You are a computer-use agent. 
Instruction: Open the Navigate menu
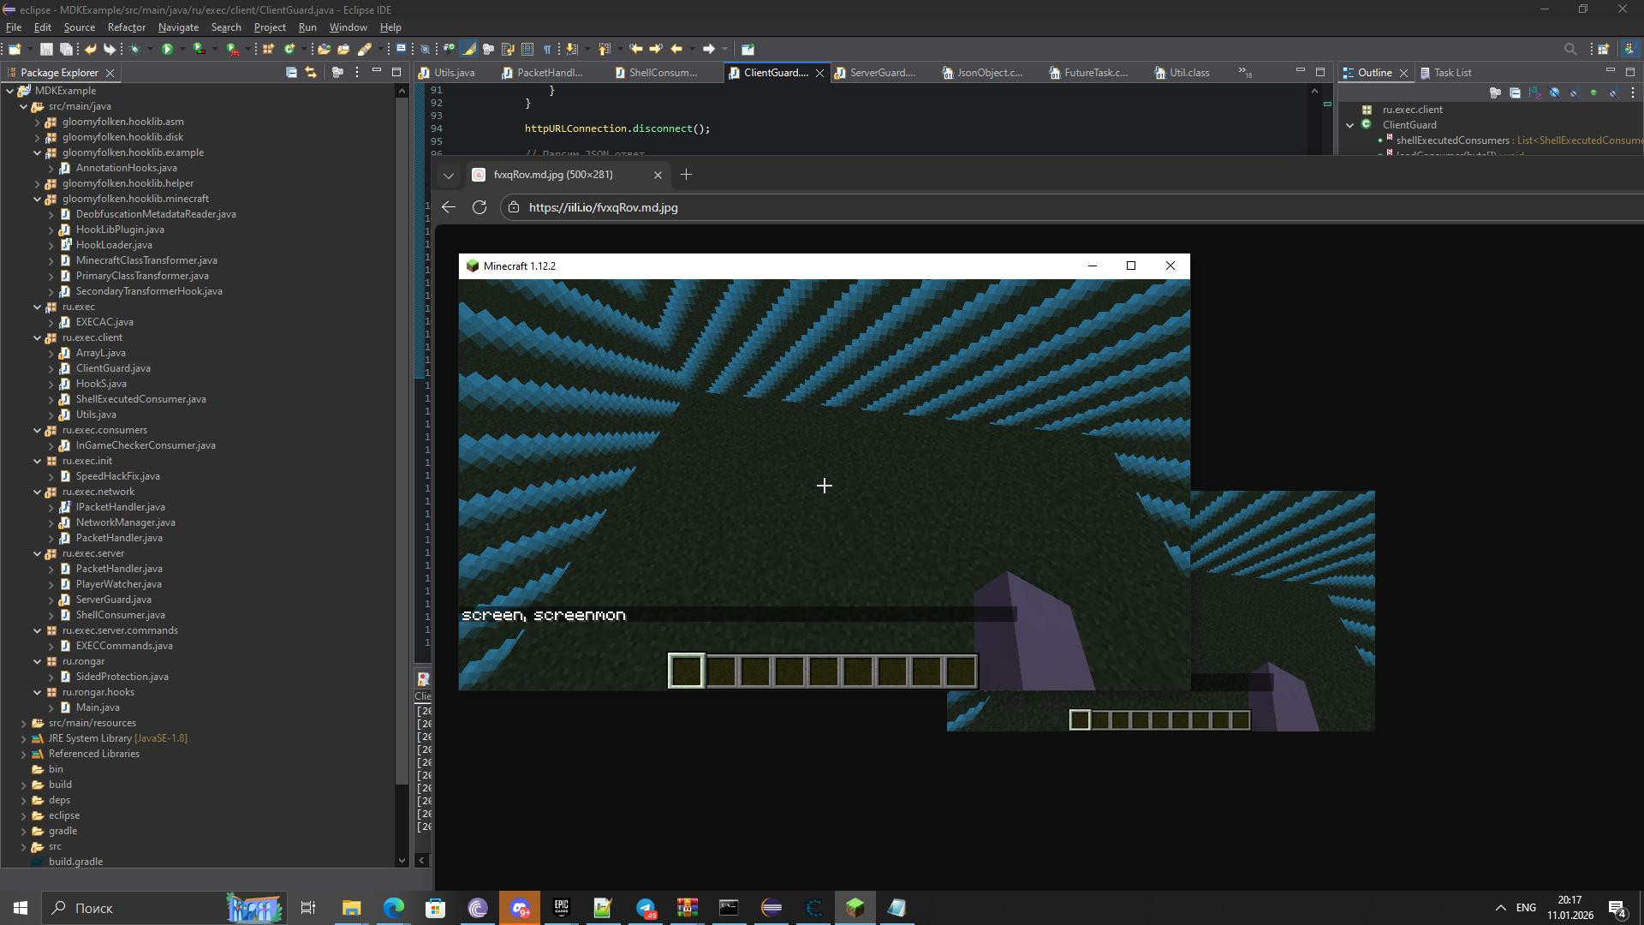pyautogui.click(x=178, y=27)
